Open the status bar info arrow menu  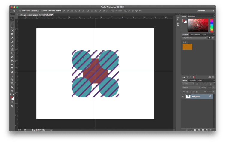pyautogui.click(x=52, y=130)
